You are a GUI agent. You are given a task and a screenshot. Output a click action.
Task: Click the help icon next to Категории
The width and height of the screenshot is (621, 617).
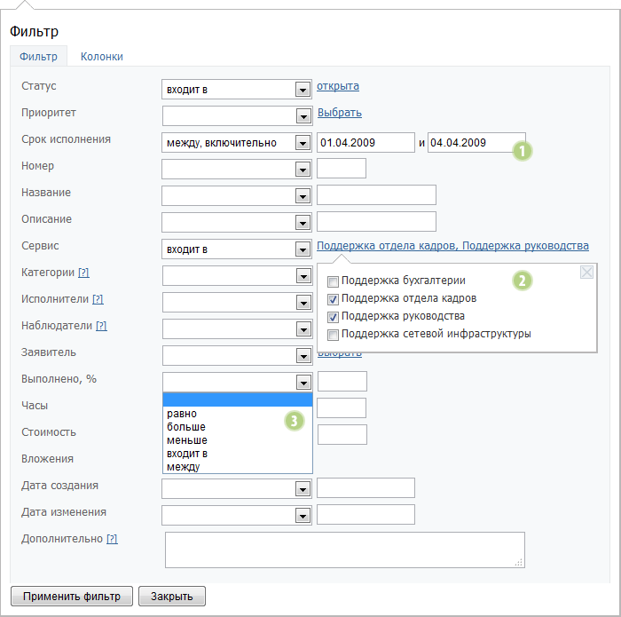(x=83, y=273)
